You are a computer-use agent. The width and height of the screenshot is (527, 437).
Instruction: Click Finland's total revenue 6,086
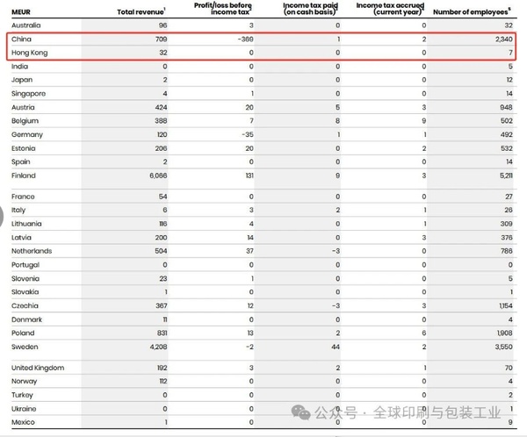[158, 176]
